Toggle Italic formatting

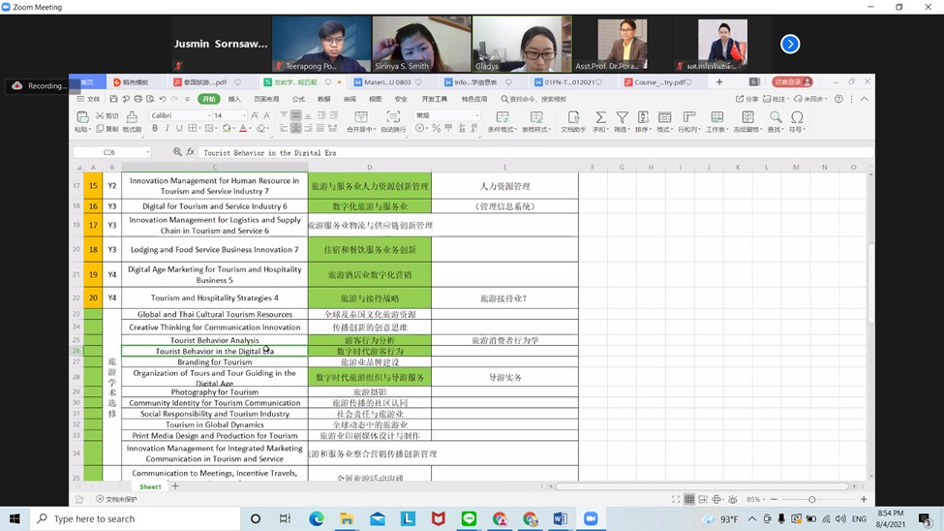[x=167, y=128]
